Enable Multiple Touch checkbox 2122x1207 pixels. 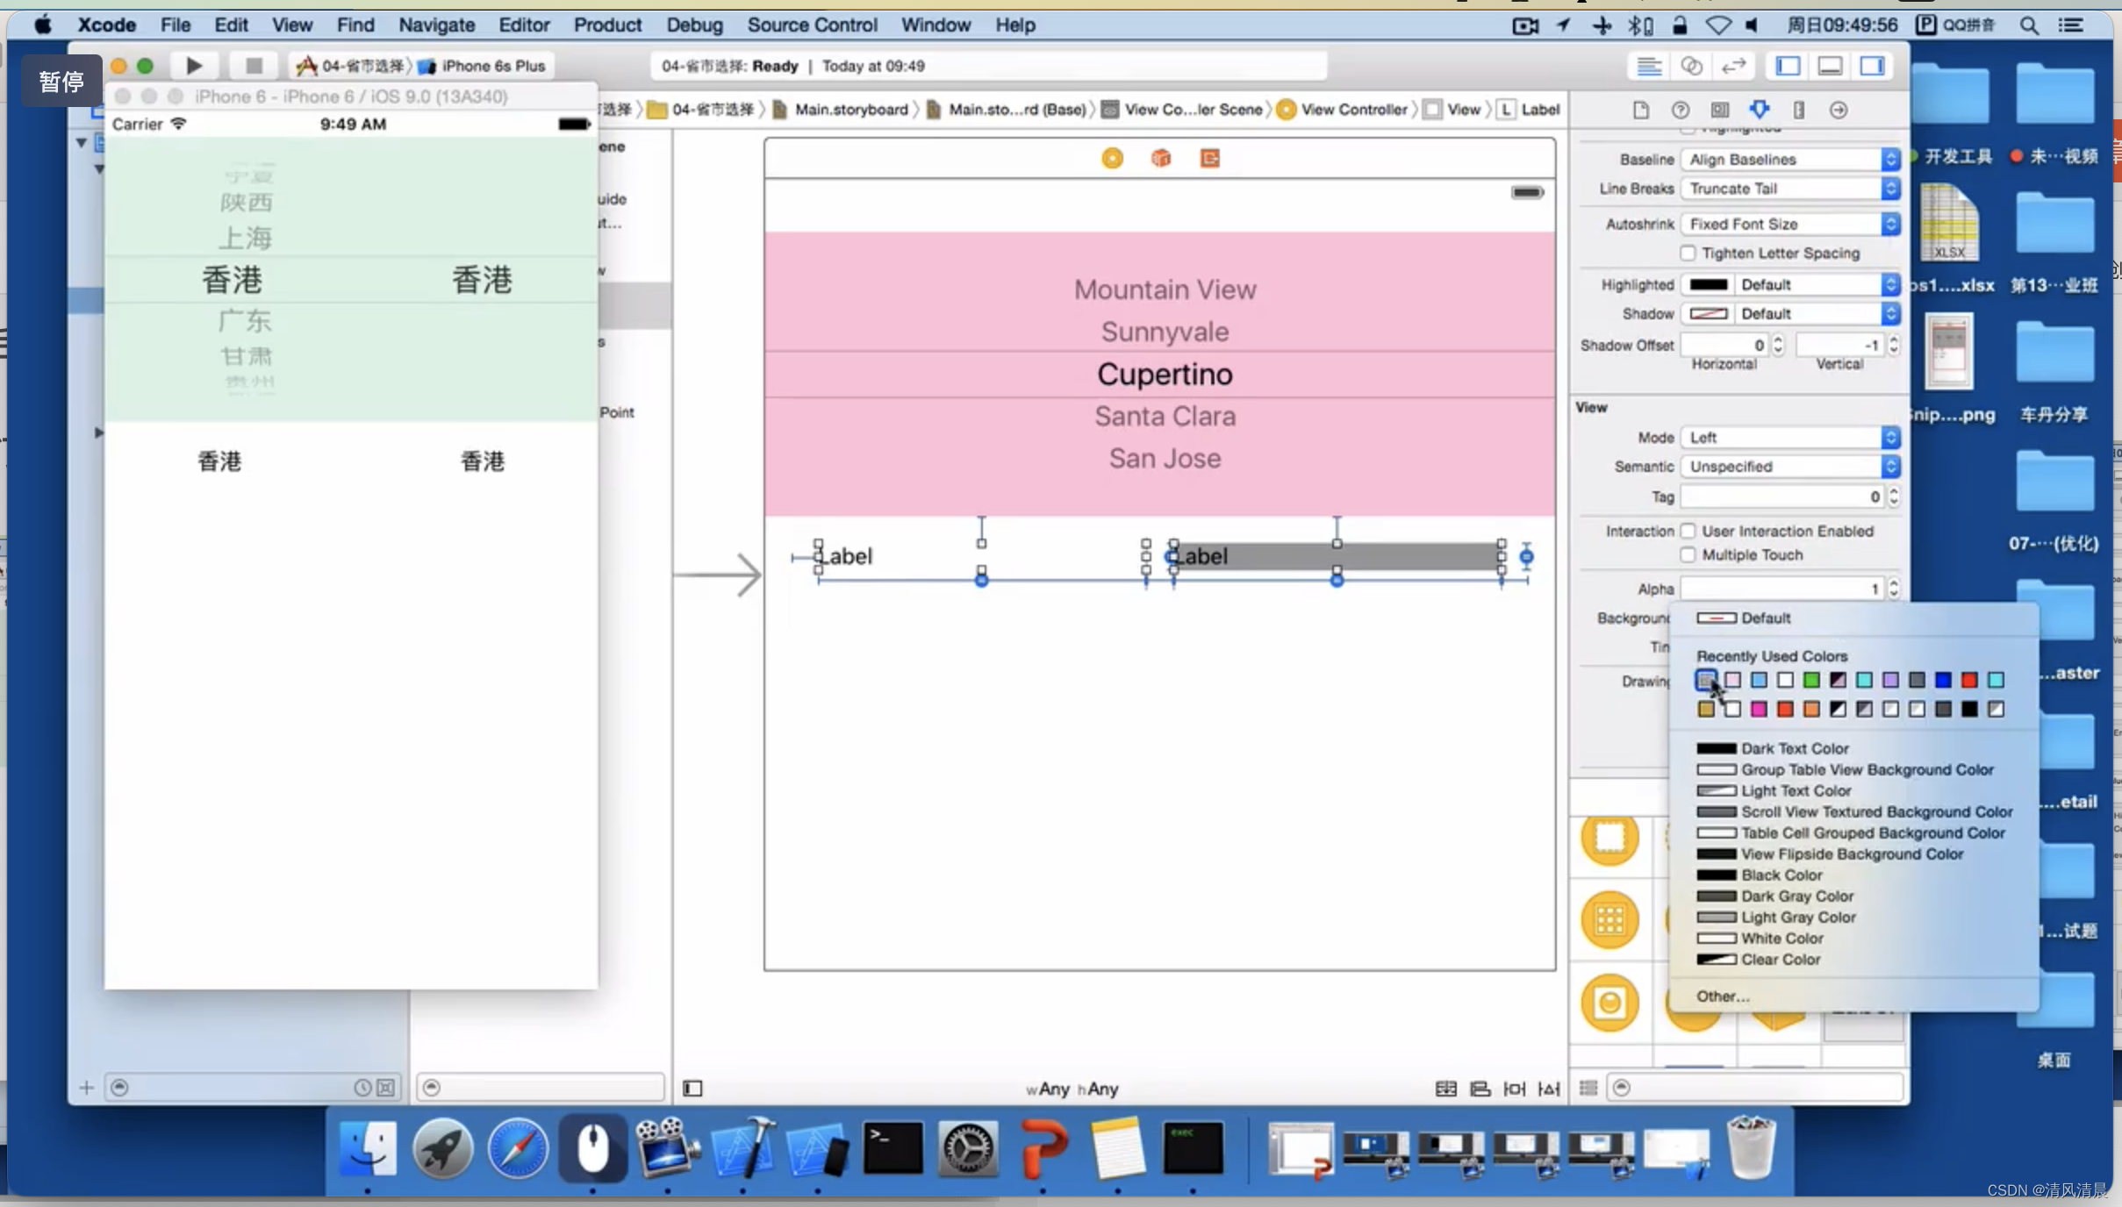click(x=1688, y=554)
